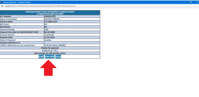Viewport: 199px width, 97px height.
Task: Click the Bill Number NA value
Action: pyautogui.click(x=46, y=27)
